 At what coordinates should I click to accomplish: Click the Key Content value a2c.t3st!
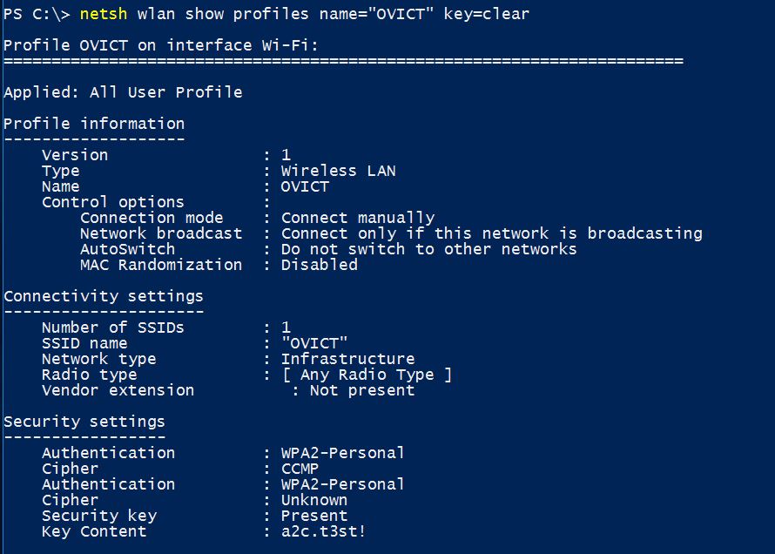[323, 531]
